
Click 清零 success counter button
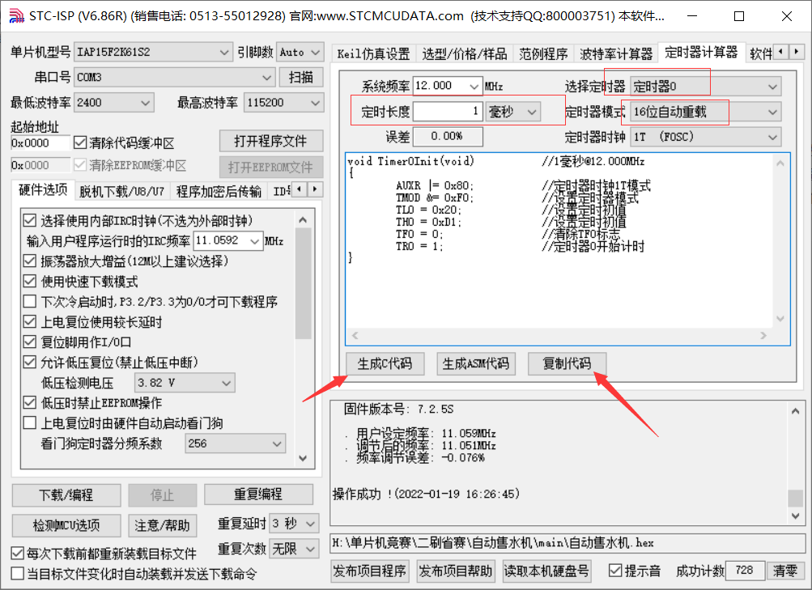785,571
